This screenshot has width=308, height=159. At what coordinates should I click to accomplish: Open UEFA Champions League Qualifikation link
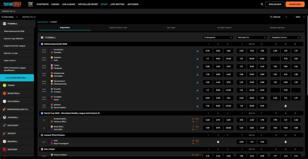click(15, 69)
